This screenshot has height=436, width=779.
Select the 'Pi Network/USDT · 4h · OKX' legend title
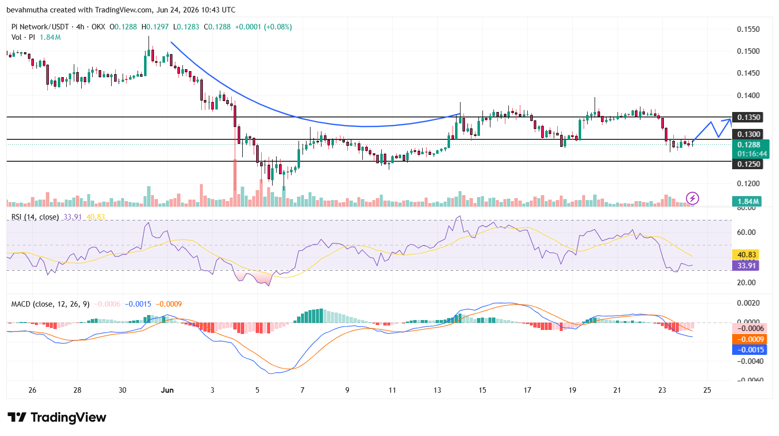point(58,27)
